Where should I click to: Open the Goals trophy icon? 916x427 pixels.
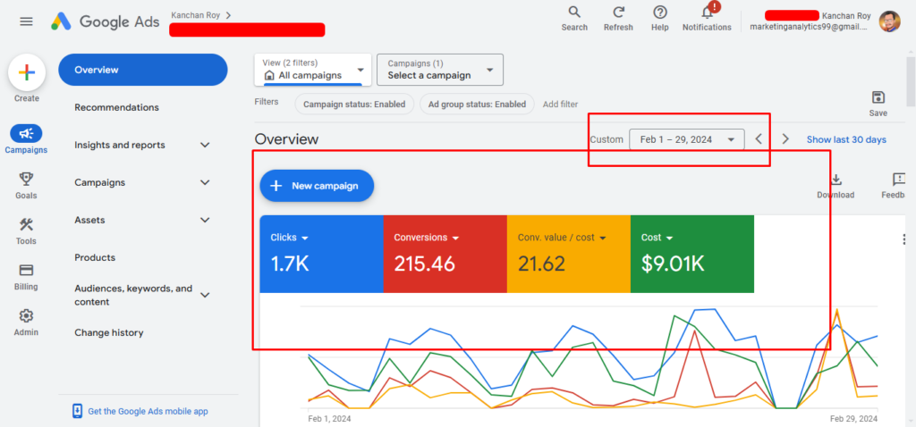[x=26, y=179]
